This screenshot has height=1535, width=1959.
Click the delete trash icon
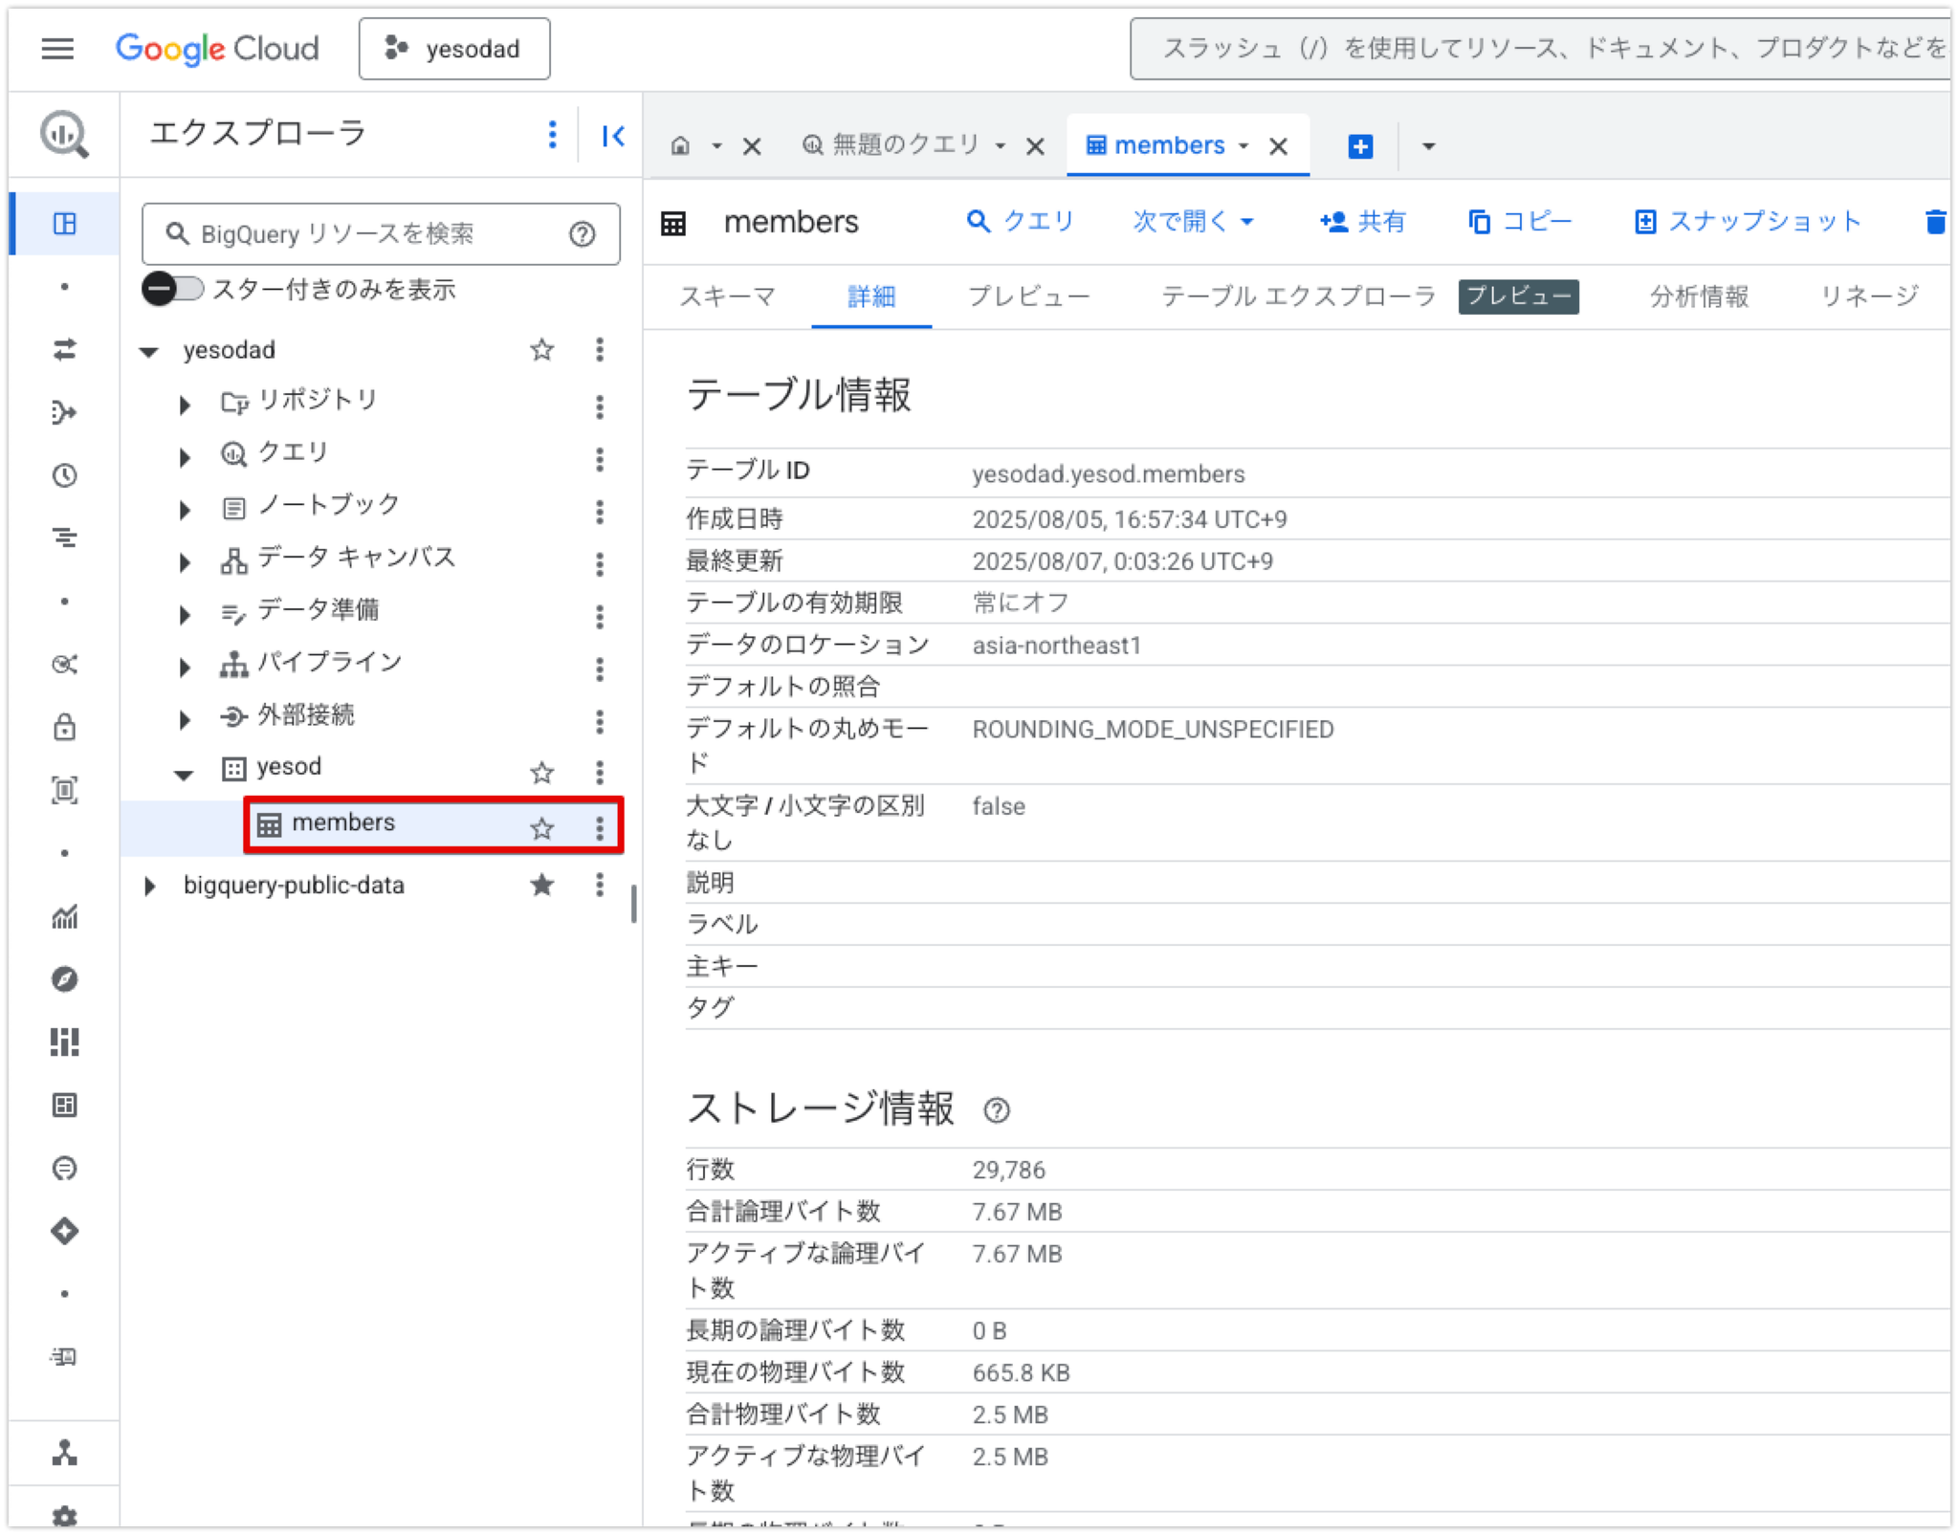pos(1935,222)
